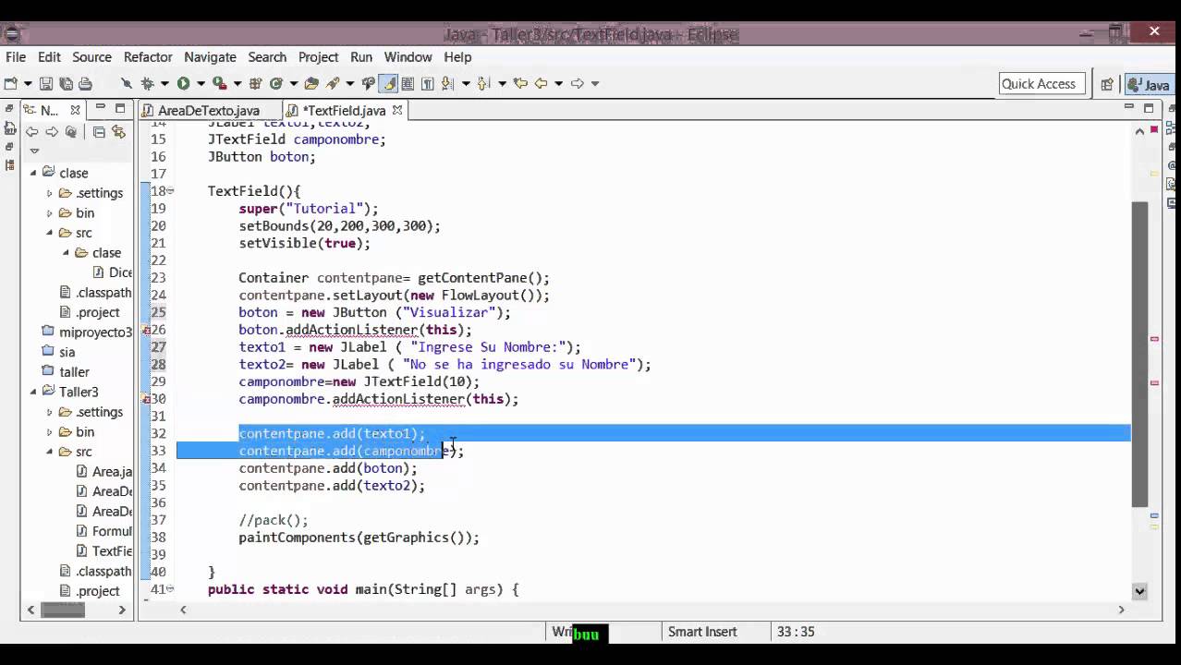Toggle Show Whitespace Characters icon
The height and width of the screenshot is (665, 1181).
tap(427, 83)
